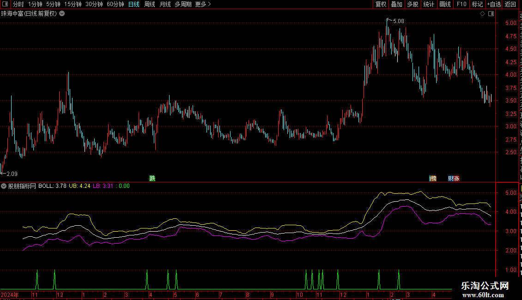Add stock via +自选 button
Image resolution: width=522 pixels, height=300 pixels.
pyautogui.click(x=494, y=4)
